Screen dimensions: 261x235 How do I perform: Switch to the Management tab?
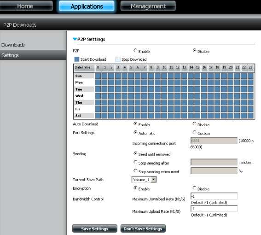click(x=148, y=6)
